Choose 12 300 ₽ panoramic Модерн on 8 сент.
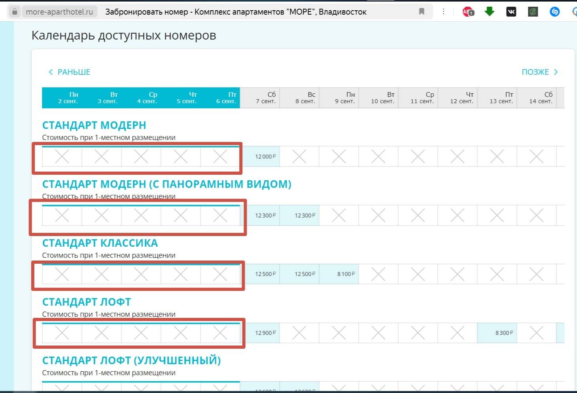 coord(299,215)
